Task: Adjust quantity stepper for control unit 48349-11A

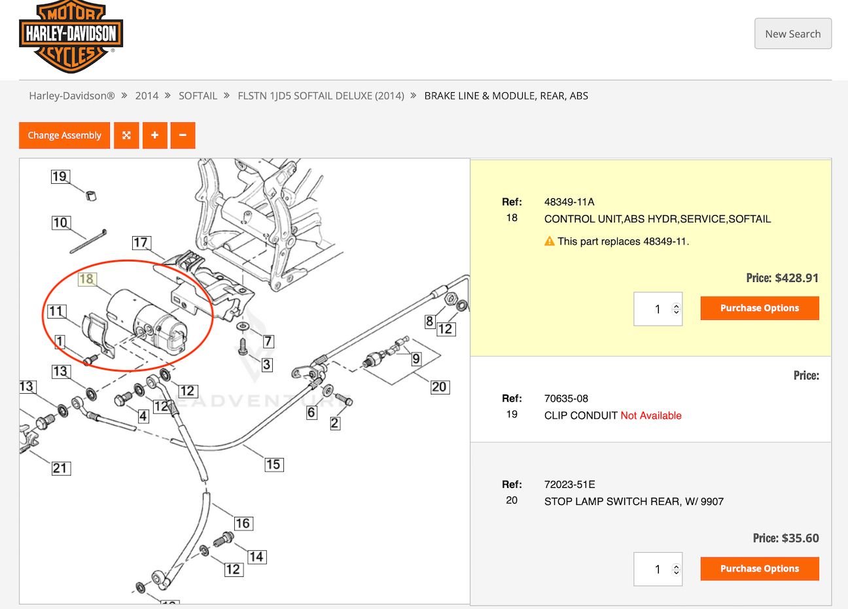Action: pyautogui.click(x=676, y=309)
